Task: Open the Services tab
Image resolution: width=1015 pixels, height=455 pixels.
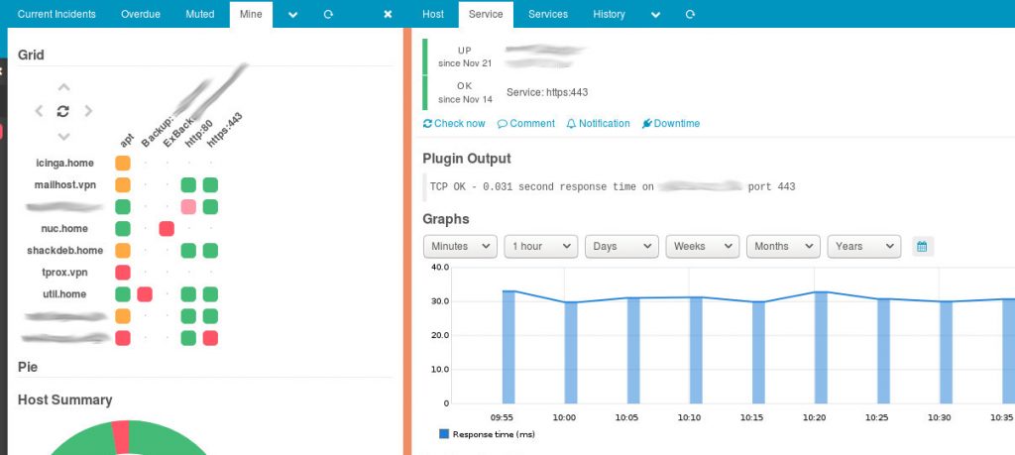Action: [547, 14]
